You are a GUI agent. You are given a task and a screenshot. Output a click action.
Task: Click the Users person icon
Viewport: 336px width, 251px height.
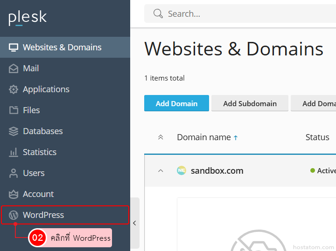tap(14, 173)
